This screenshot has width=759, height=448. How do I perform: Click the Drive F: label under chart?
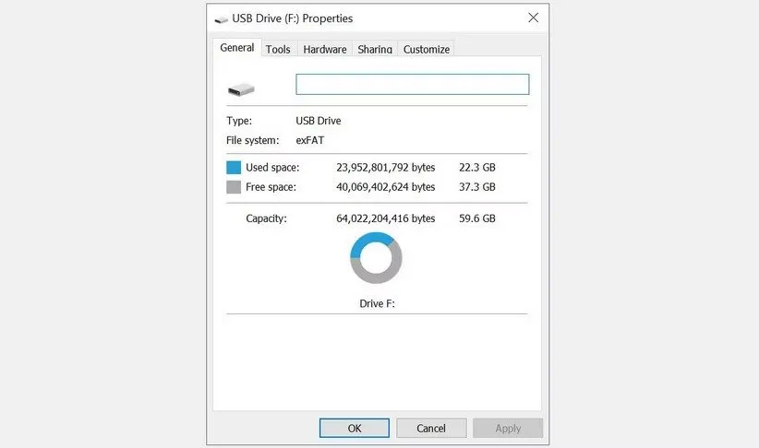point(377,303)
